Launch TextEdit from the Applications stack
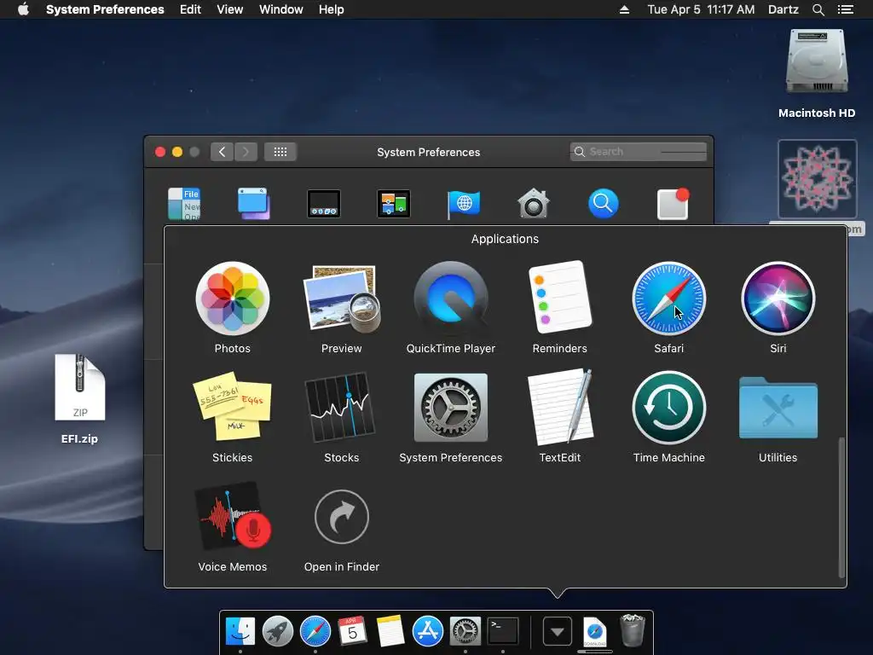 (x=559, y=407)
